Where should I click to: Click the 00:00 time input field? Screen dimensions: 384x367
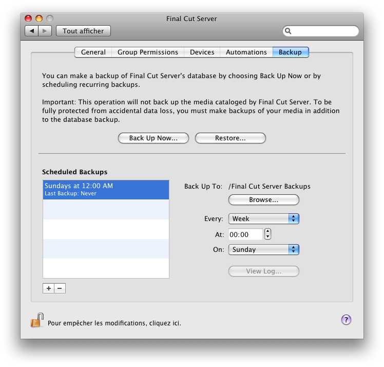(245, 234)
